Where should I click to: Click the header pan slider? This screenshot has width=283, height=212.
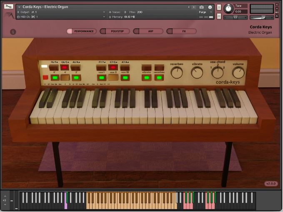(235, 17)
